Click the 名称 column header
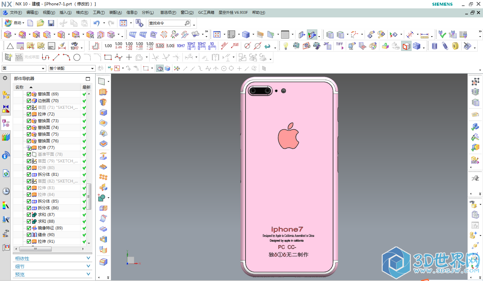Viewport: 483px width, 281px height. pyautogui.click(x=47, y=87)
